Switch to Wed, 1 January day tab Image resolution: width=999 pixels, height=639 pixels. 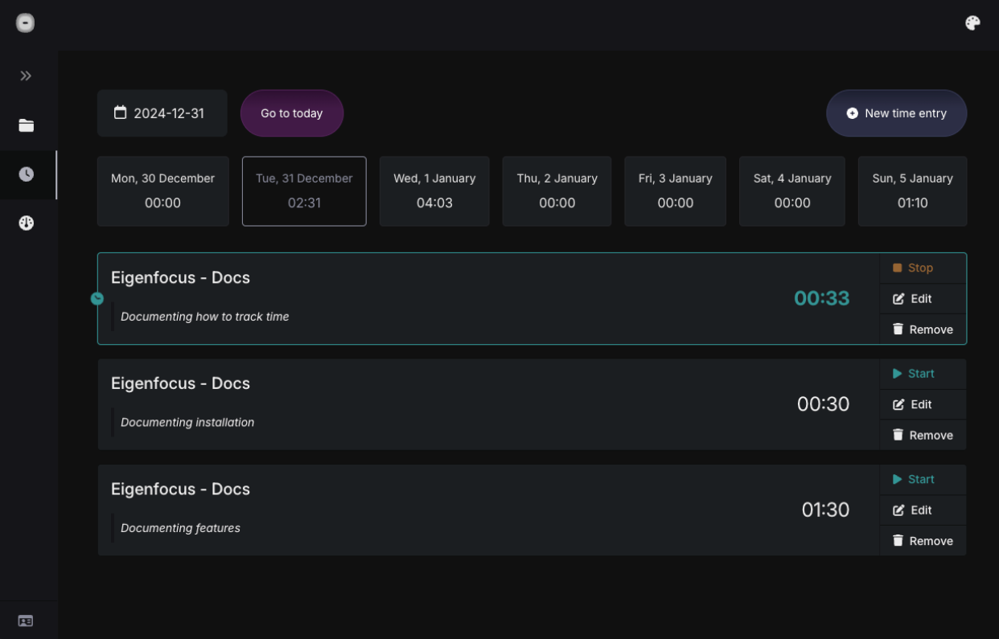coord(434,191)
